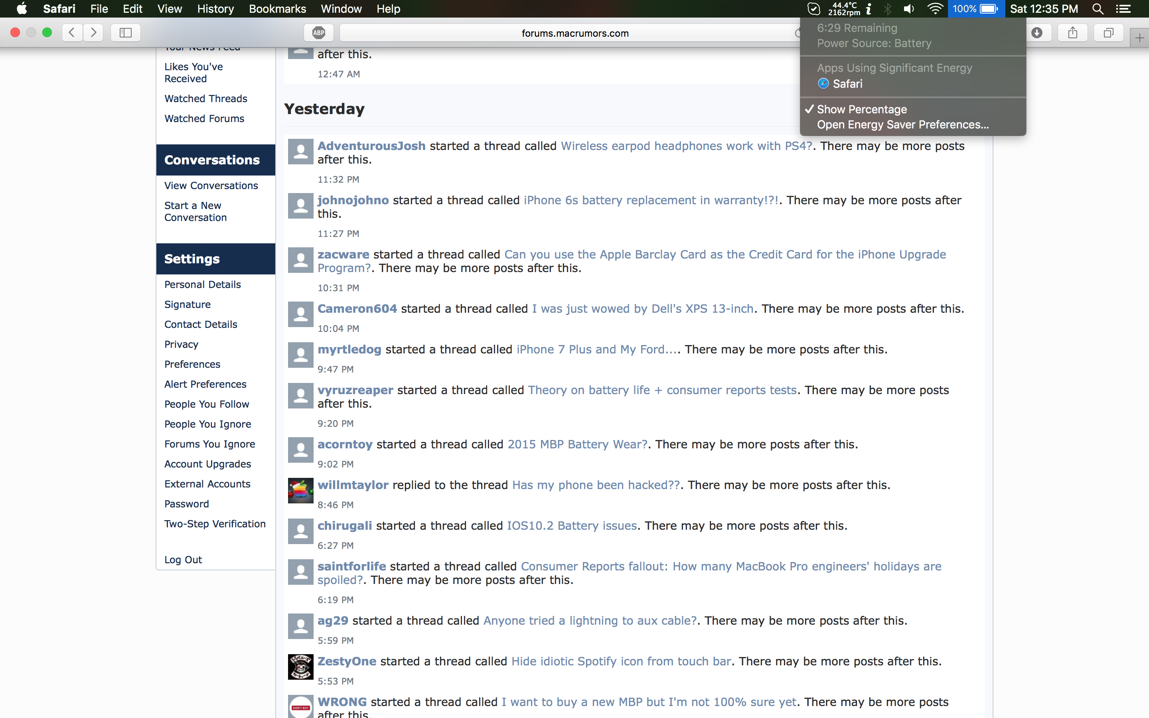
Task: Open Personal Details settings
Action: pos(202,284)
